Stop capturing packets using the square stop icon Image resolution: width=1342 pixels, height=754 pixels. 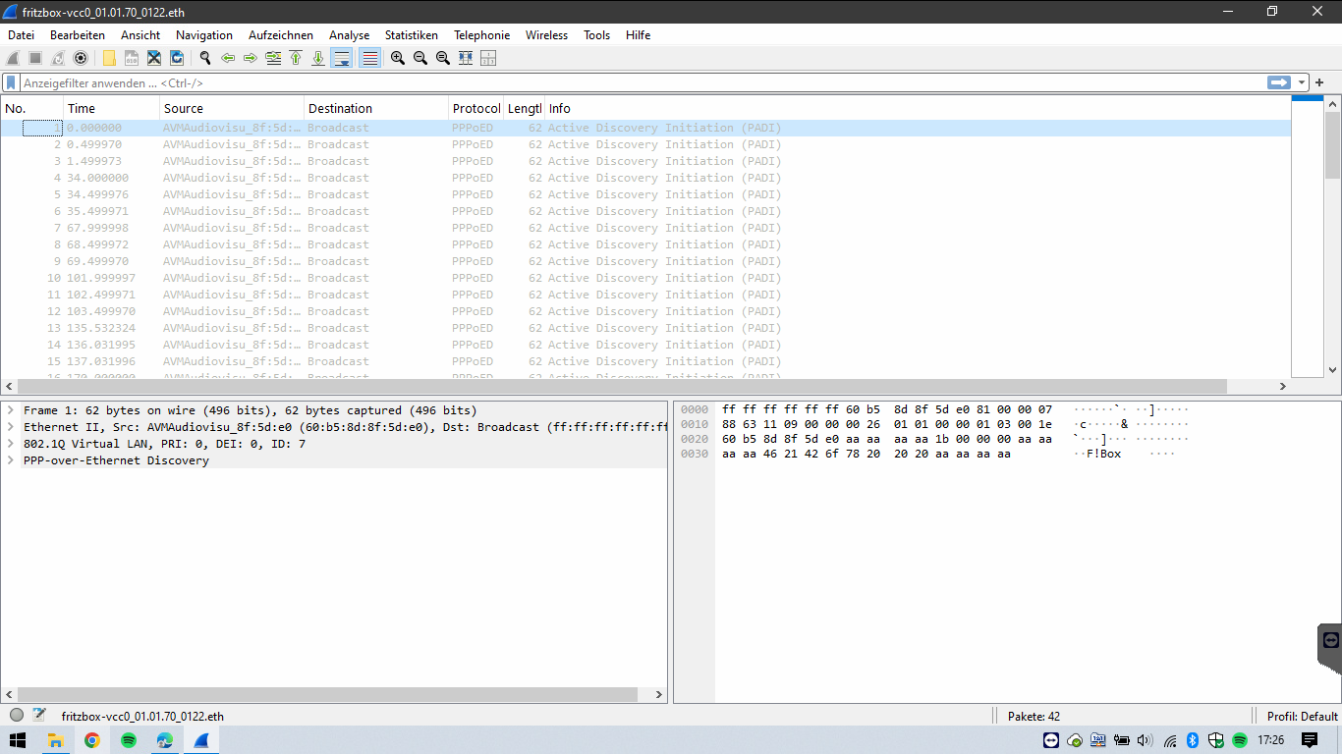pyautogui.click(x=35, y=58)
